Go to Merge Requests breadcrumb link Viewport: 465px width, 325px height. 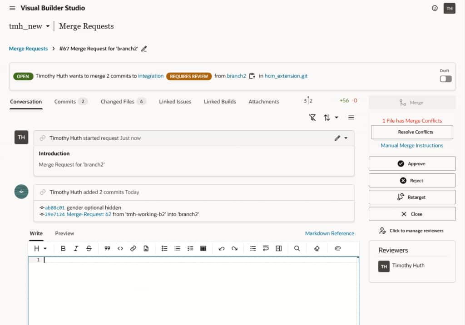pyautogui.click(x=28, y=49)
